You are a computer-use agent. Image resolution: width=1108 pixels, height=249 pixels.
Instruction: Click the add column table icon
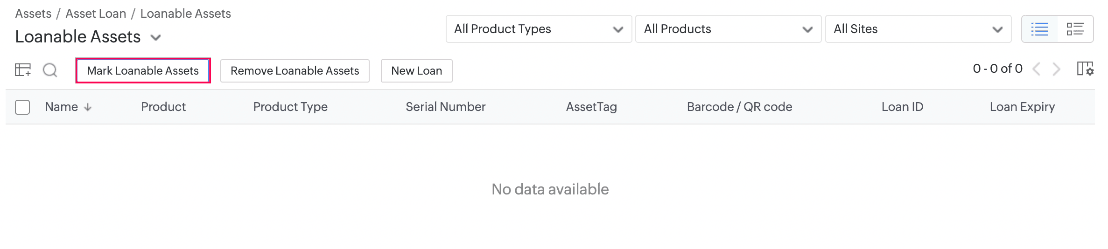22,70
